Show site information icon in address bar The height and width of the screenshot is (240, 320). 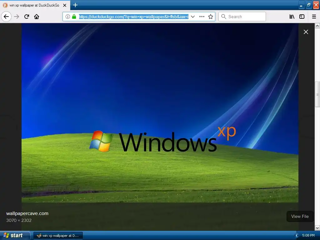click(68, 17)
